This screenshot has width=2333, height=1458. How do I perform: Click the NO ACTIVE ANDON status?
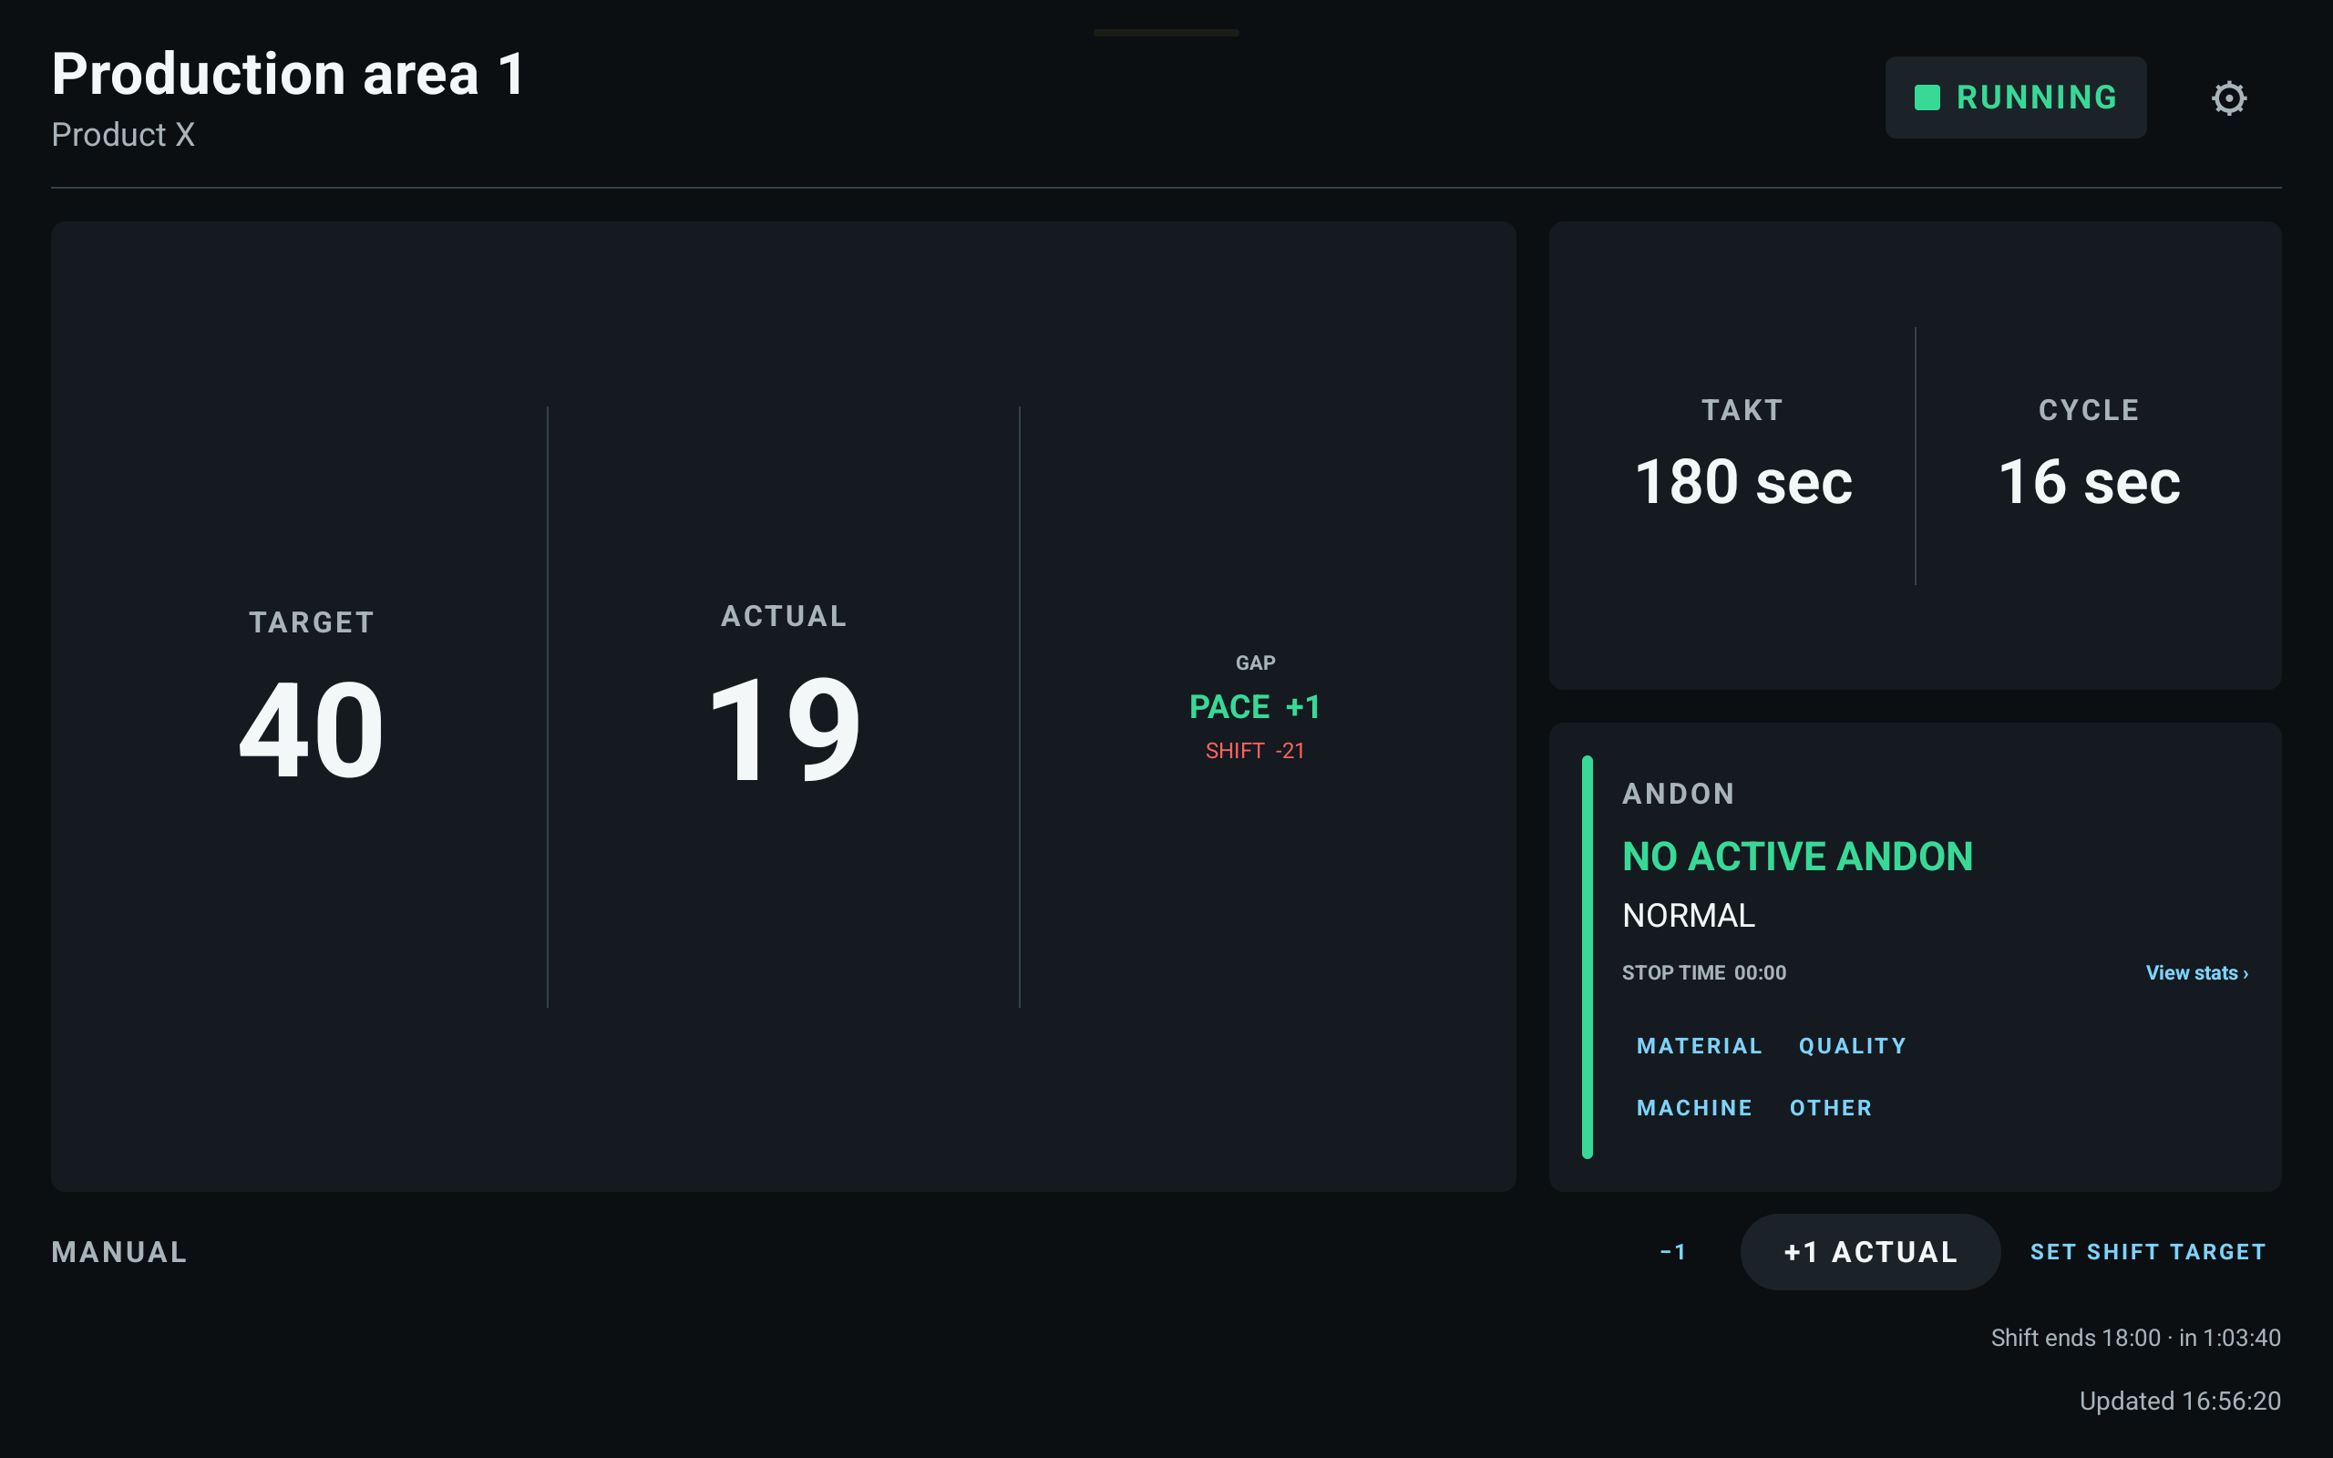coord(1797,857)
